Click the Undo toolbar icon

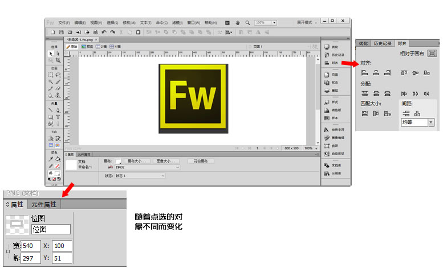(x=104, y=33)
